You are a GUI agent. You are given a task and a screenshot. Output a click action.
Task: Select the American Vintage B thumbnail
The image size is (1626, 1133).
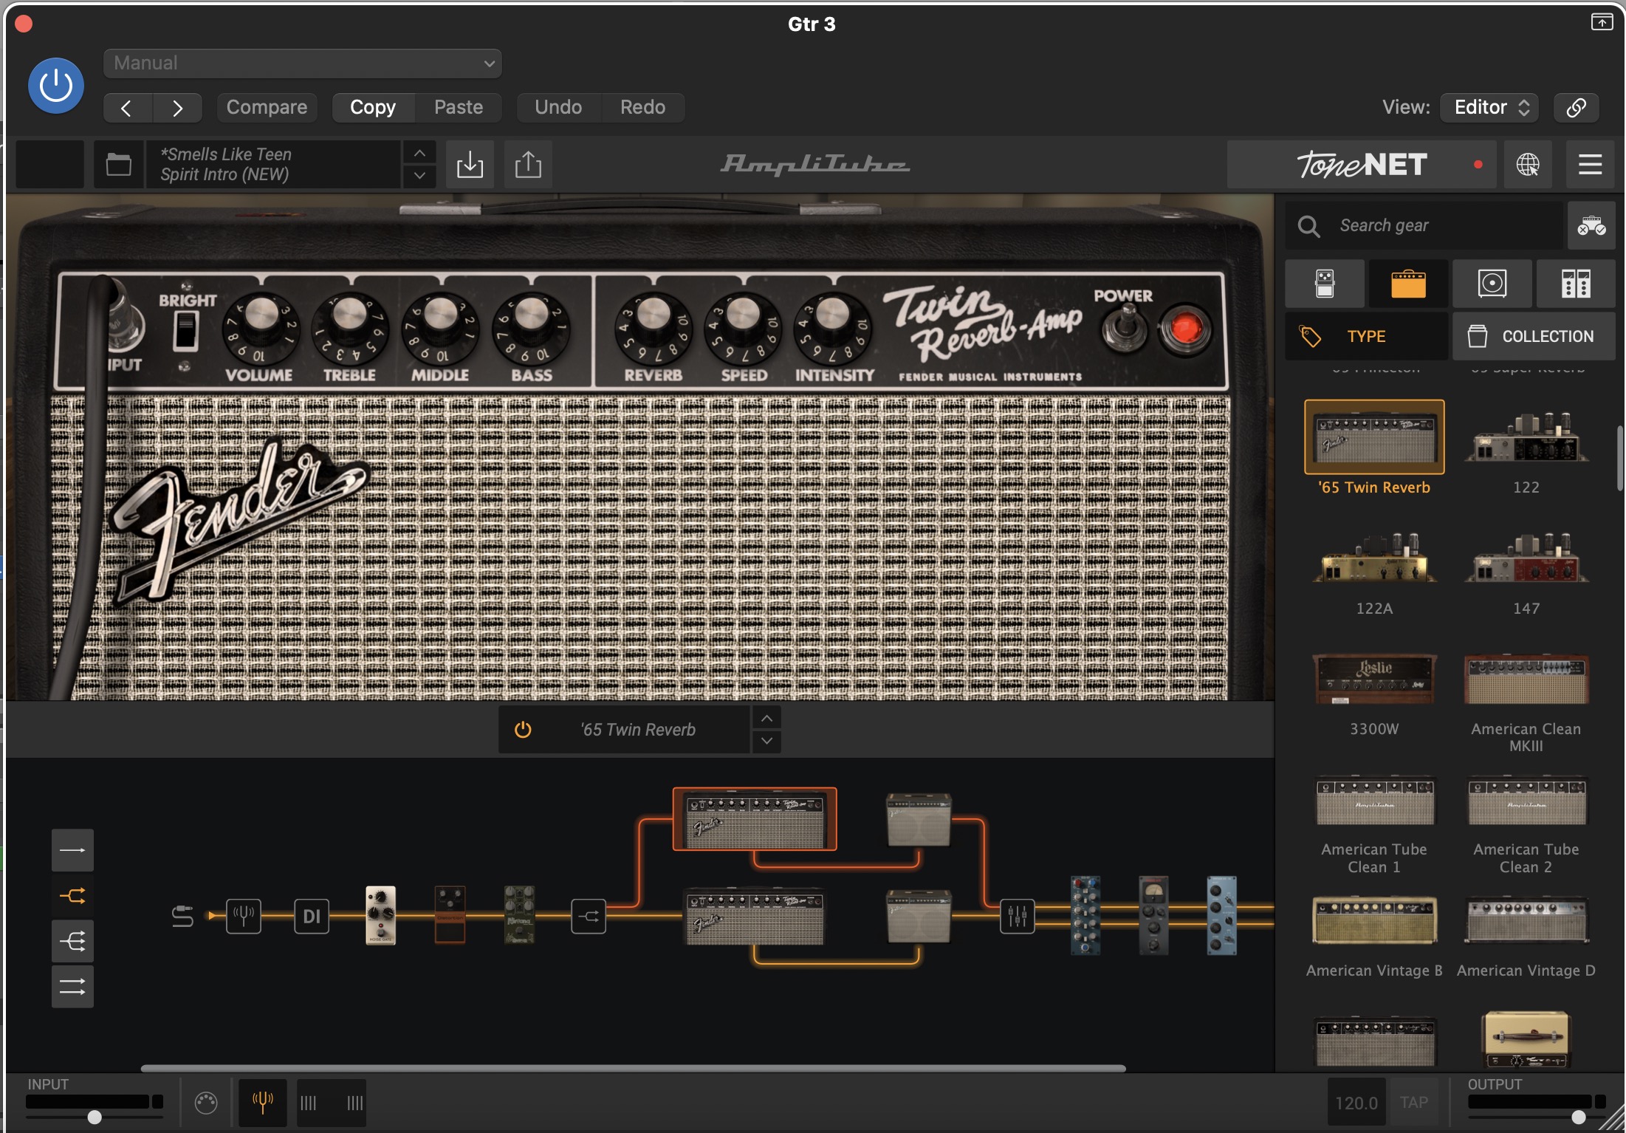pyautogui.click(x=1374, y=920)
